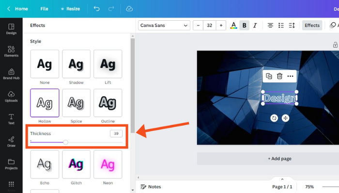
Task: Go back Home
Action: click(x=21, y=9)
